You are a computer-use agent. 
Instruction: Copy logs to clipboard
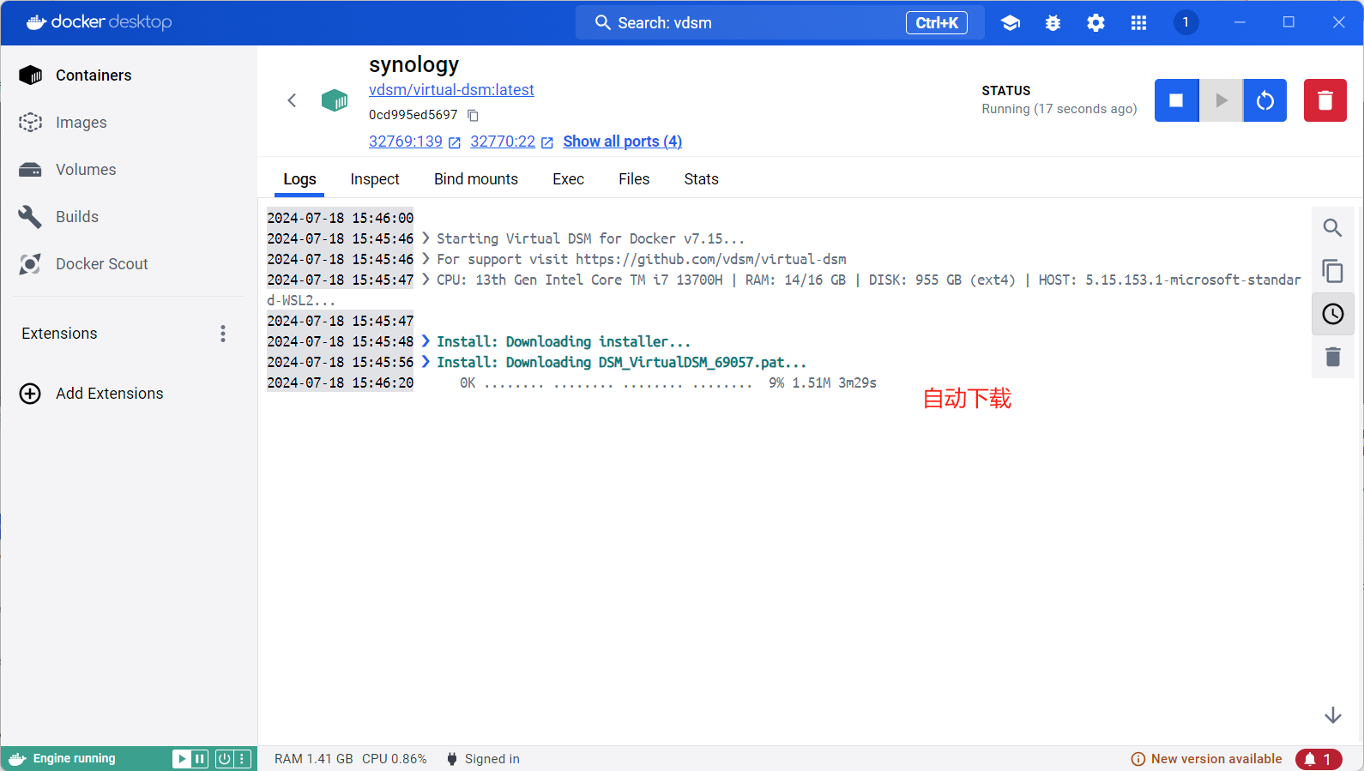[x=1332, y=271]
